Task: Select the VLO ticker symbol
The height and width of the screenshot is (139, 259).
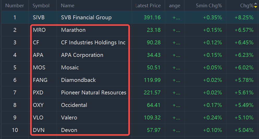Action: click(x=38, y=118)
